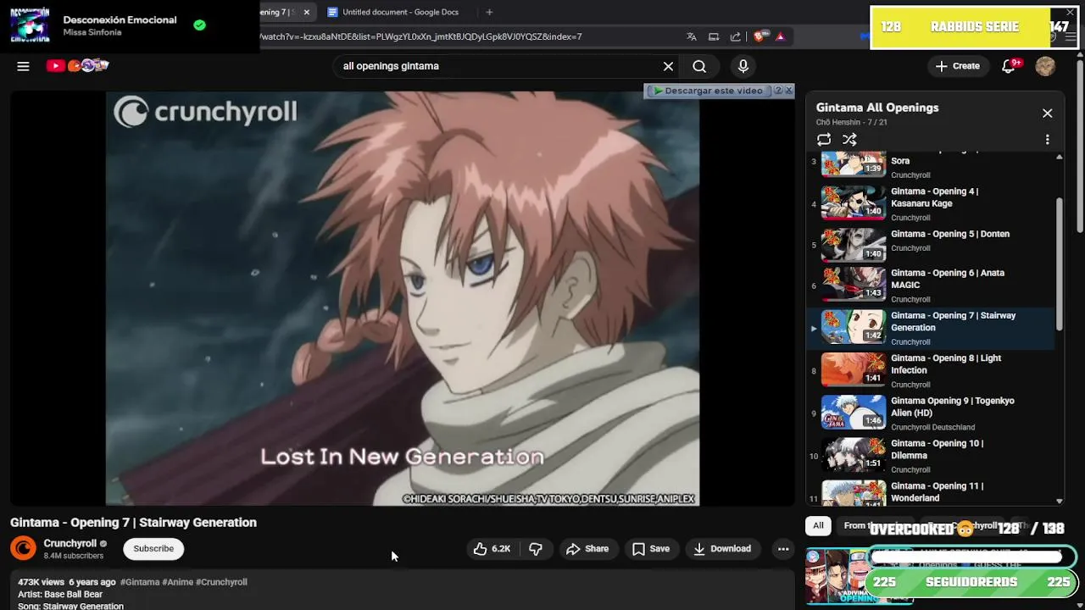Like the video with thumbs up

(492, 549)
